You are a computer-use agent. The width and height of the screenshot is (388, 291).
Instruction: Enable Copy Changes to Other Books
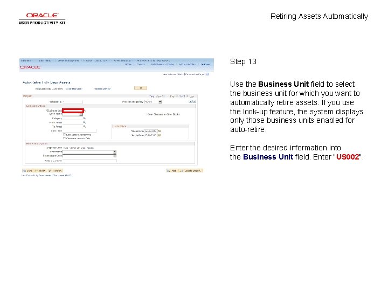(x=145, y=114)
